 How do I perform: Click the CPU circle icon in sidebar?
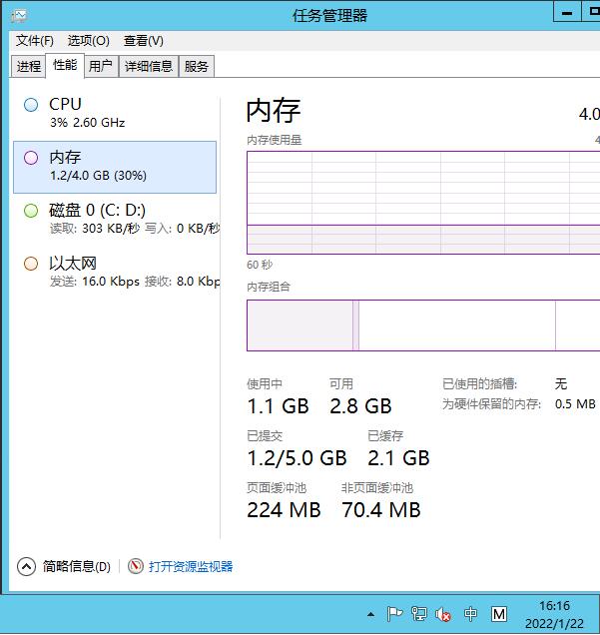click(31, 105)
